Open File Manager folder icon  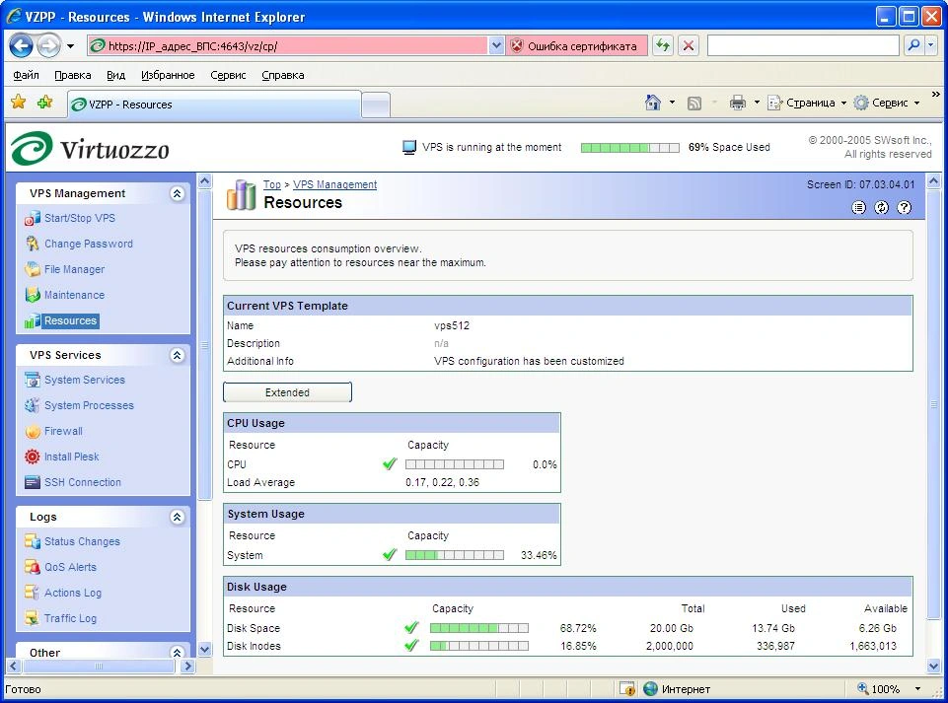pyautogui.click(x=32, y=269)
